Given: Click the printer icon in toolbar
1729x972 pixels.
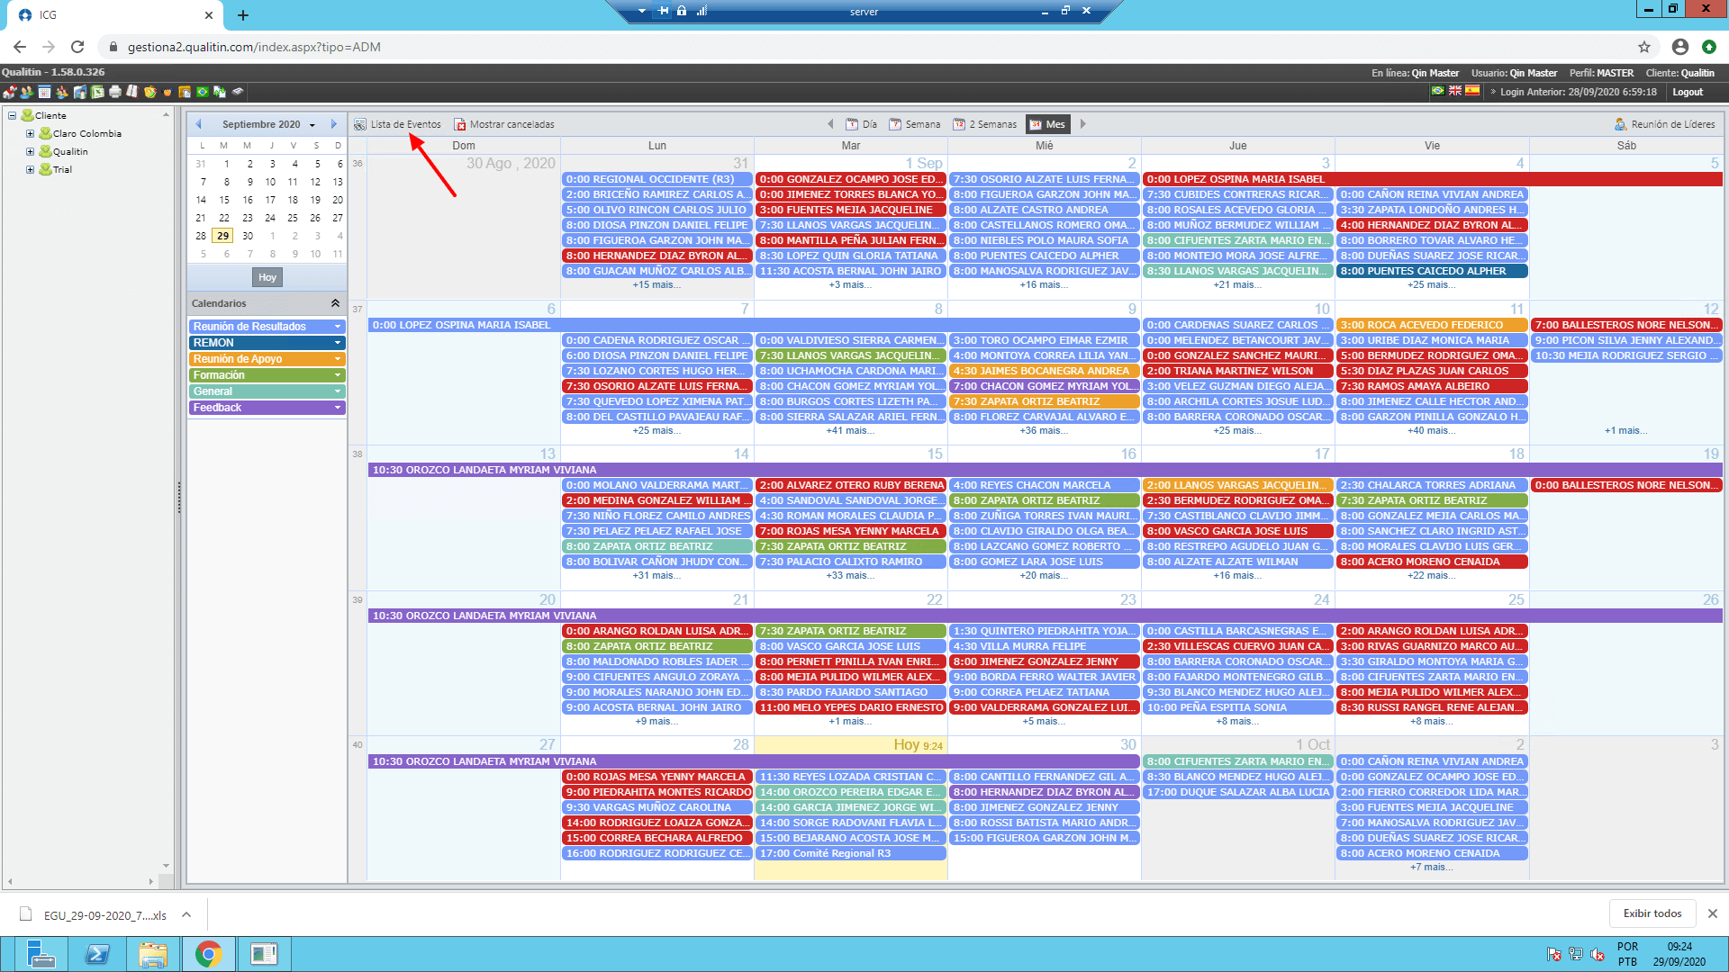Looking at the screenshot, I should point(115,92).
